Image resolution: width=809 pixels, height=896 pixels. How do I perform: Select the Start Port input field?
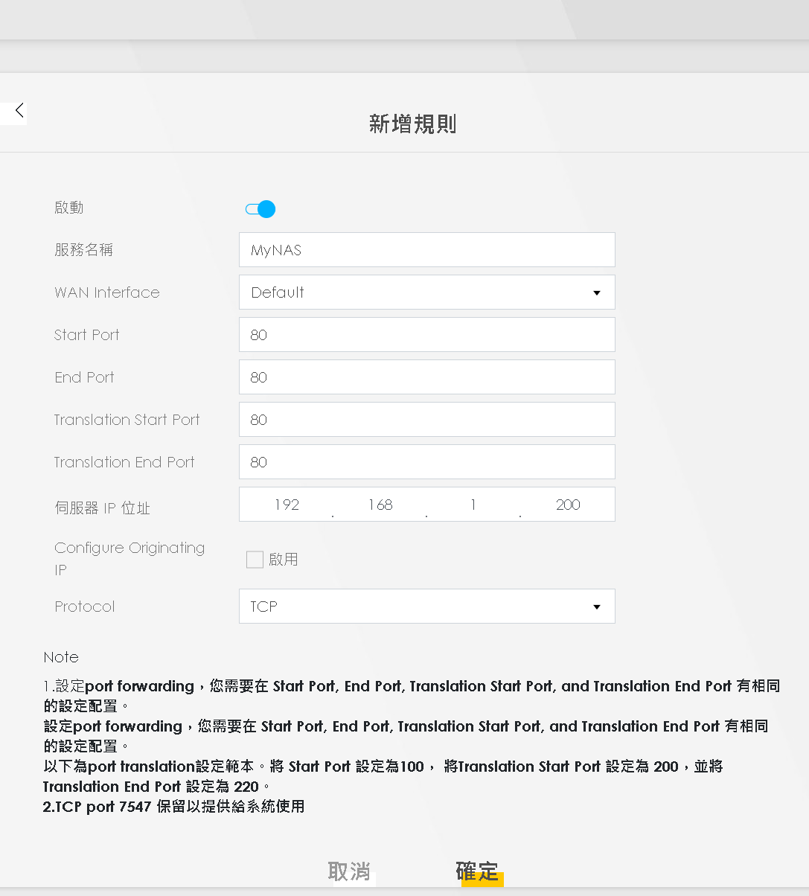click(x=426, y=335)
